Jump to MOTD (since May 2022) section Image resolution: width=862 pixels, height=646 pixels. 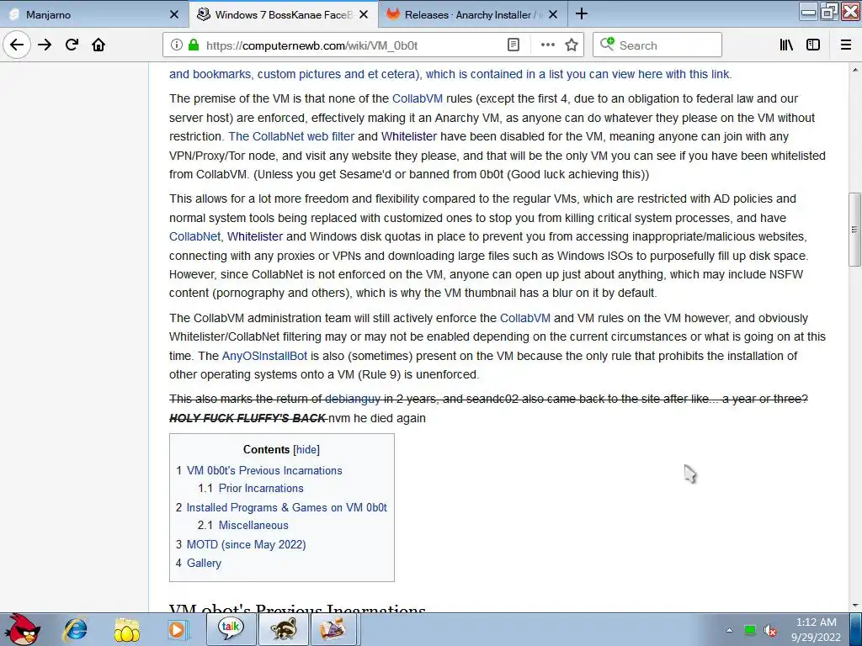[247, 544]
